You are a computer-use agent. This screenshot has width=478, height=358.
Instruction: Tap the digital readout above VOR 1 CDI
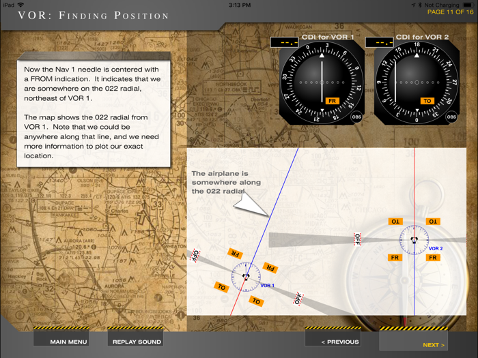285,42
